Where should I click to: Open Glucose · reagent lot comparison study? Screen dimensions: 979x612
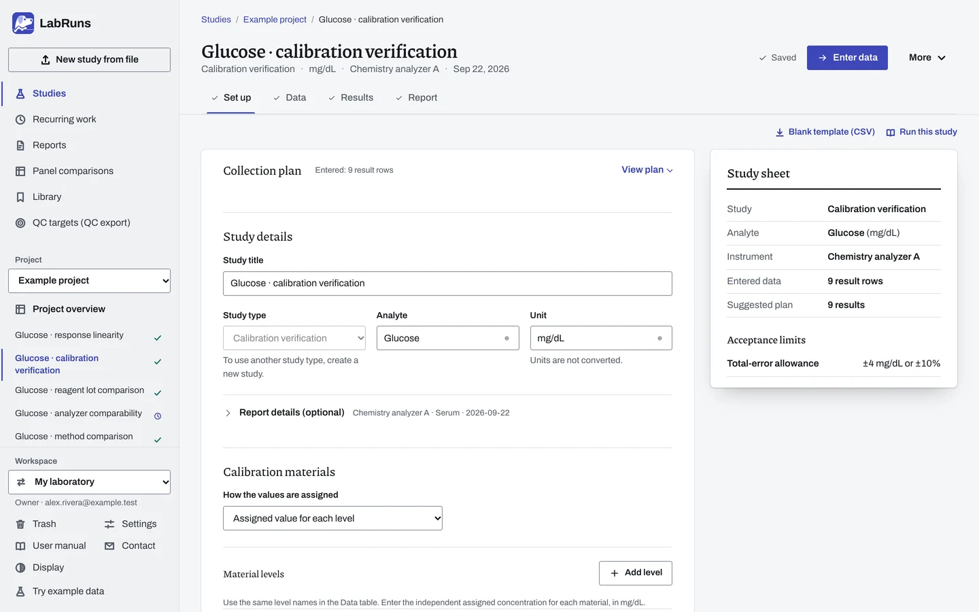tap(80, 390)
